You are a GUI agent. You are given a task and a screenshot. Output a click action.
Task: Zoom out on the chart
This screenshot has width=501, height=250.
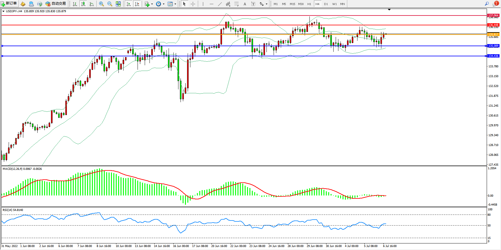[x=110, y=4]
